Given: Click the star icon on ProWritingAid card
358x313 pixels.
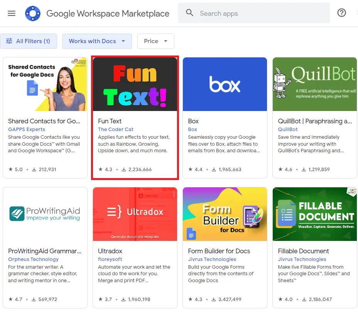Looking at the screenshot, I should tap(10, 299).
